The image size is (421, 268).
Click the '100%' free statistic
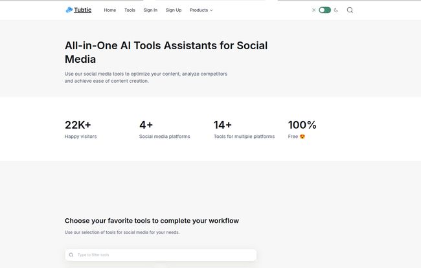pyautogui.click(x=302, y=125)
